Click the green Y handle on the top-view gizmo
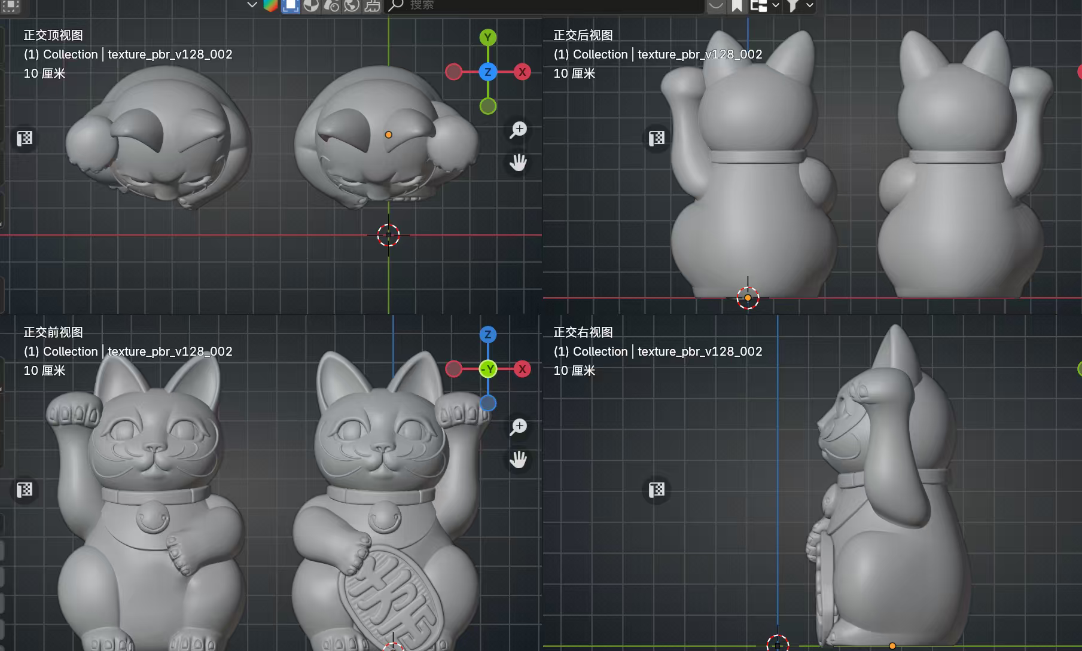 (488, 36)
